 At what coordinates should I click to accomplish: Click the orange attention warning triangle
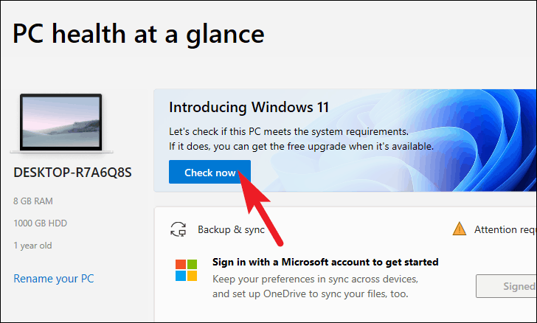[x=460, y=229]
